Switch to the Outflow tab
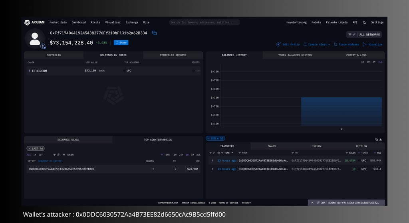This screenshot has width=409, height=223. (x=361, y=146)
